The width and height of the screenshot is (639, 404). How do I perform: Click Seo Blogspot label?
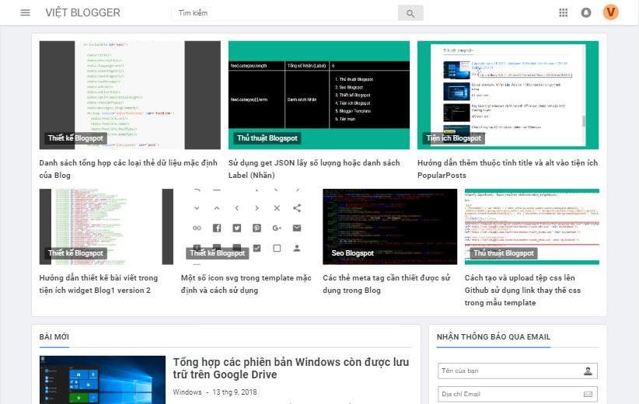pyautogui.click(x=352, y=253)
